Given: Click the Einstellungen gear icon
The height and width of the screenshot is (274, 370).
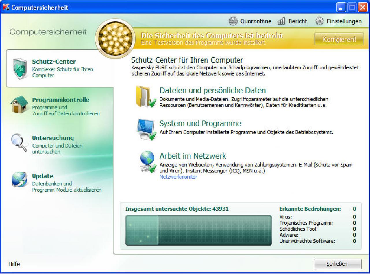Looking at the screenshot, I should click(319, 21).
